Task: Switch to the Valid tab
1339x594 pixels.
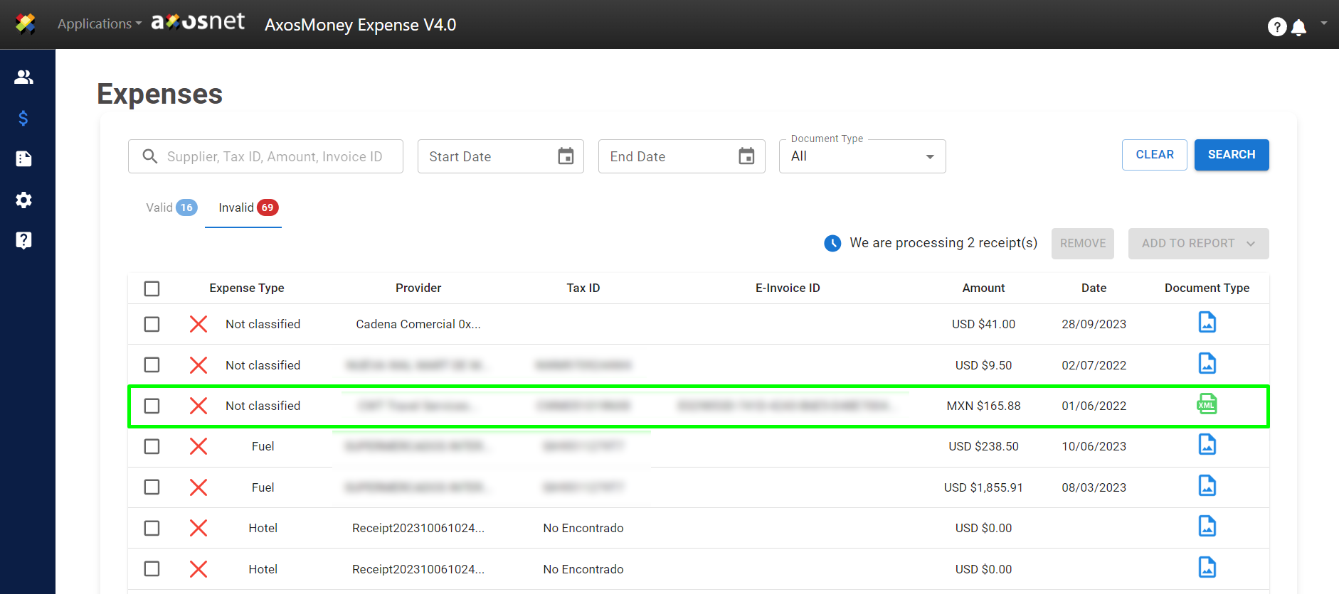Action: click(171, 207)
